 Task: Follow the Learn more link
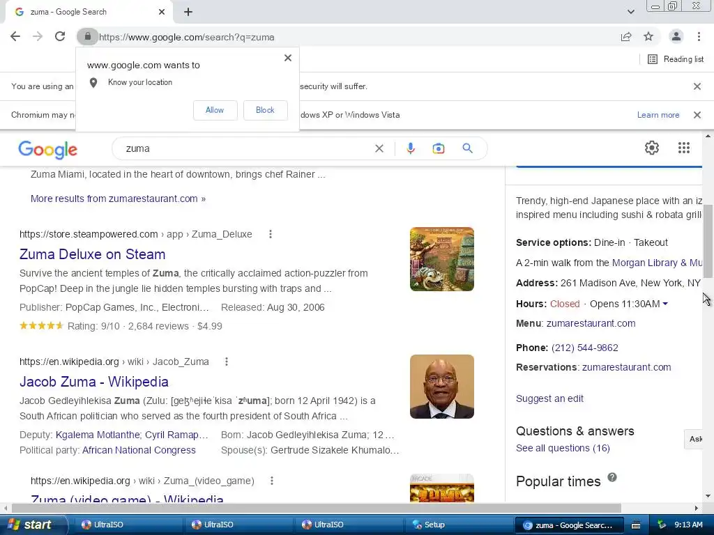[658, 115]
